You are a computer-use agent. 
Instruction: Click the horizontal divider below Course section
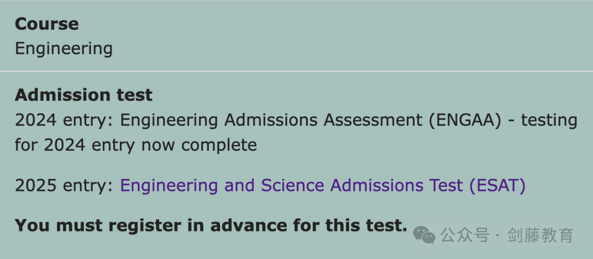pyautogui.click(x=296, y=71)
